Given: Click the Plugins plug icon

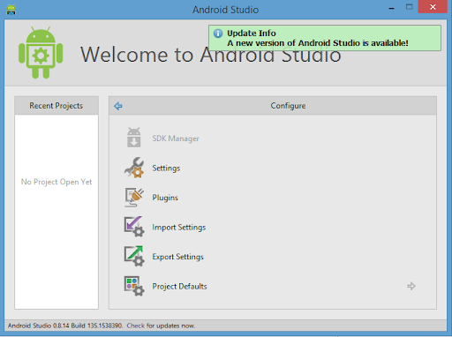Looking at the screenshot, I should pyautogui.click(x=134, y=198).
